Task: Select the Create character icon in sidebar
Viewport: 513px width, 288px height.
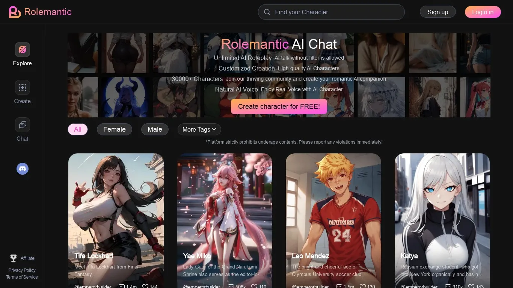Action: pyautogui.click(x=22, y=87)
